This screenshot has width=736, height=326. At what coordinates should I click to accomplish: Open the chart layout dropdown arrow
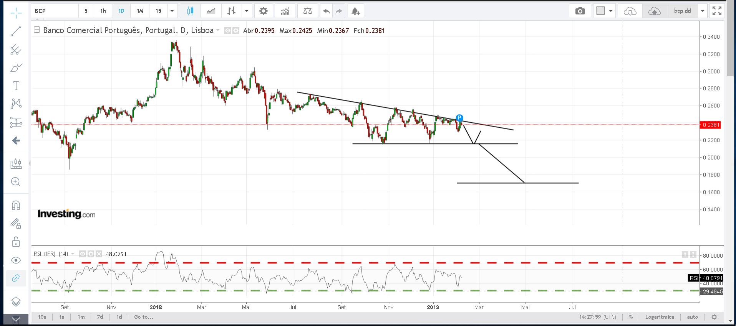click(610, 11)
